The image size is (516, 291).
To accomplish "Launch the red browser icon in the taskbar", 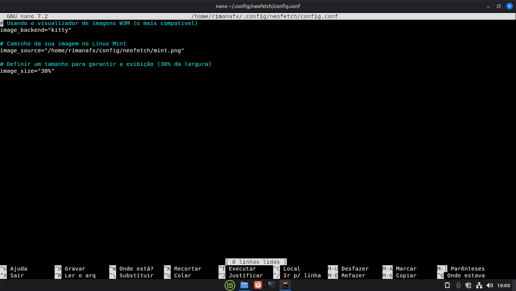I will coord(258,285).
